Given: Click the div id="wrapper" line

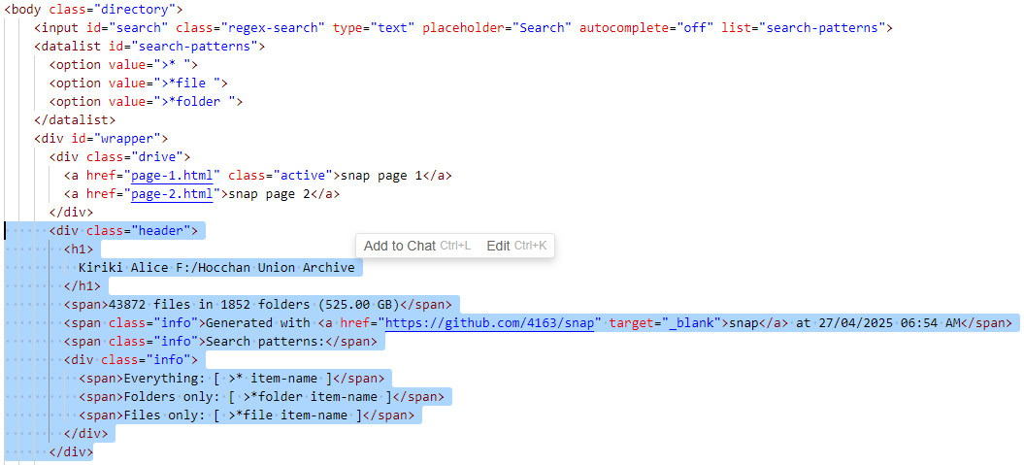Looking at the screenshot, I should (101, 139).
